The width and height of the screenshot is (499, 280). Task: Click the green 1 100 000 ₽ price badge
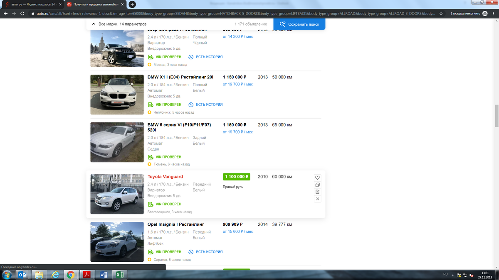[237, 177]
